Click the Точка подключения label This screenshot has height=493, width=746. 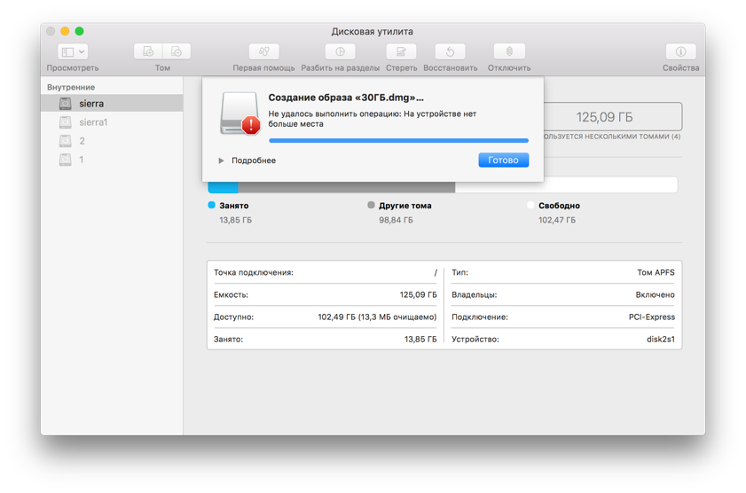click(x=254, y=272)
